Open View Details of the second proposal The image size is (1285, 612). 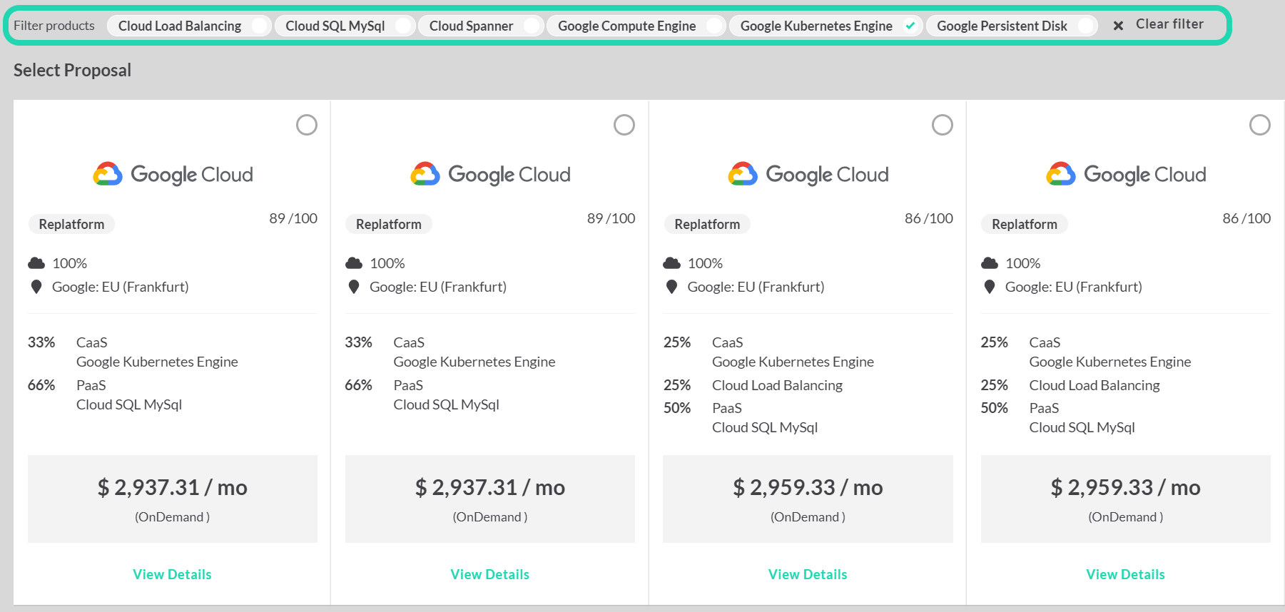[490, 574]
